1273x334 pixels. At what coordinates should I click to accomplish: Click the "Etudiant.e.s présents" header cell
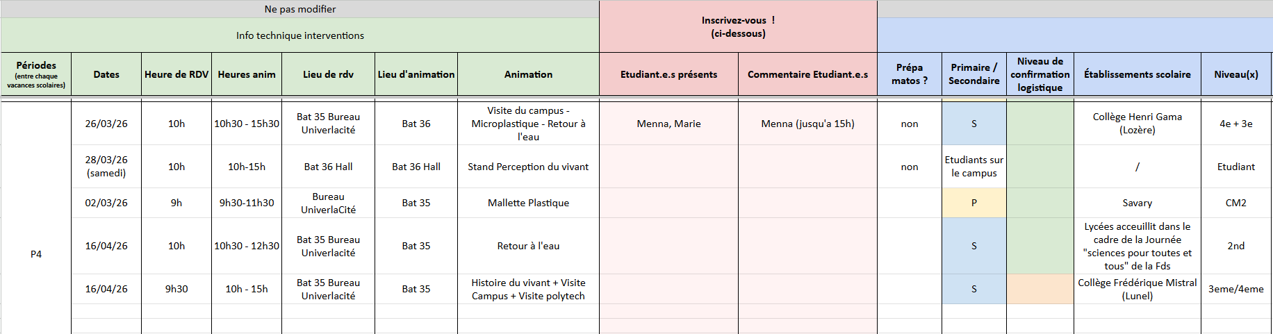pyautogui.click(x=668, y=74)
